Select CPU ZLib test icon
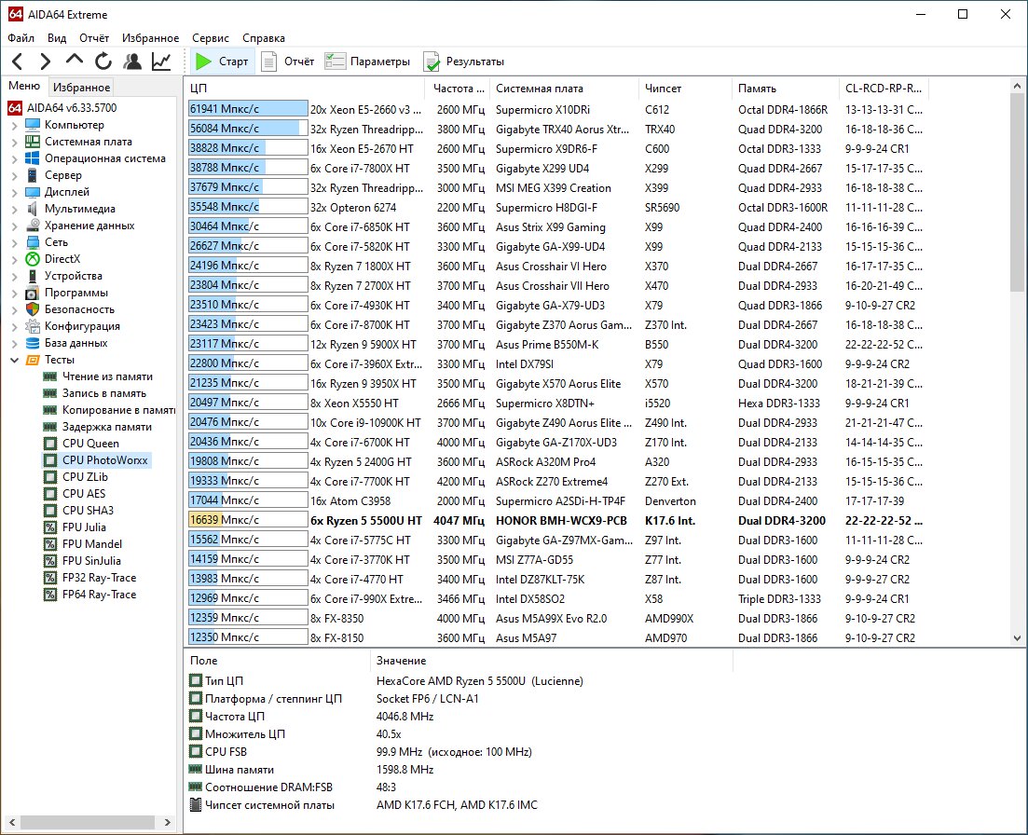The width and height of the screenshot is (1028, 835). coord(50,477)
